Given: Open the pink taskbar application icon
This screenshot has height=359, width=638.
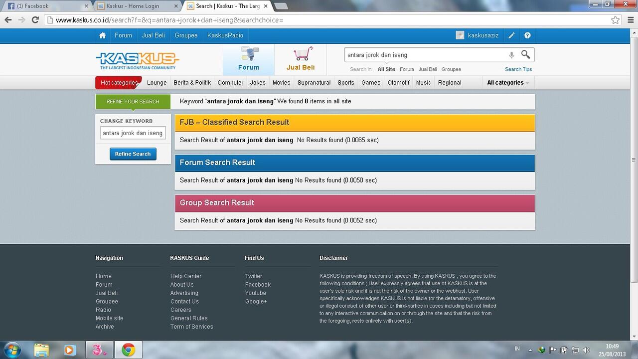Looking at the screenshot, I should point(100,350).
